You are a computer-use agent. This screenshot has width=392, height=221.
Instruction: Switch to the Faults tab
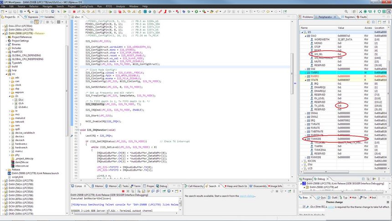coord(362,17)
